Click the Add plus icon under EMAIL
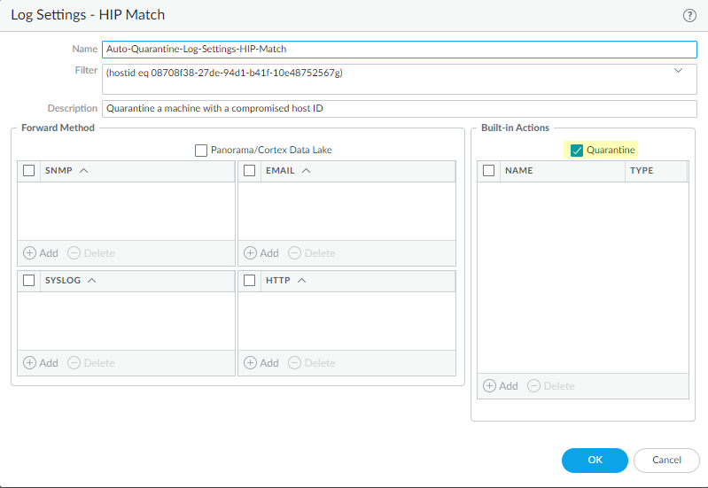The image size is (708, 488). (251, 253)
